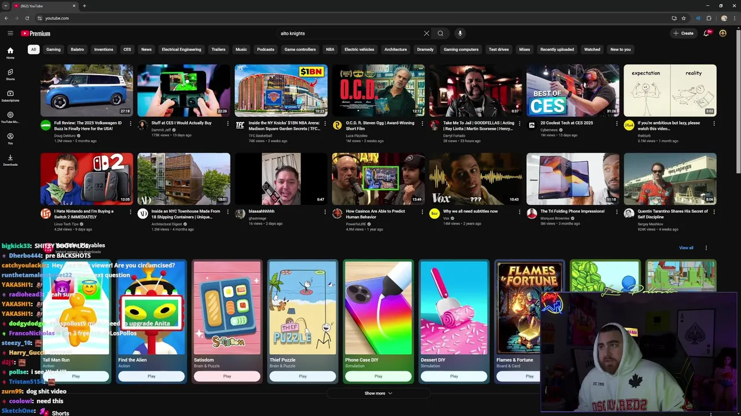
Task: Open the account avatar menu
Action: [722, 34]
